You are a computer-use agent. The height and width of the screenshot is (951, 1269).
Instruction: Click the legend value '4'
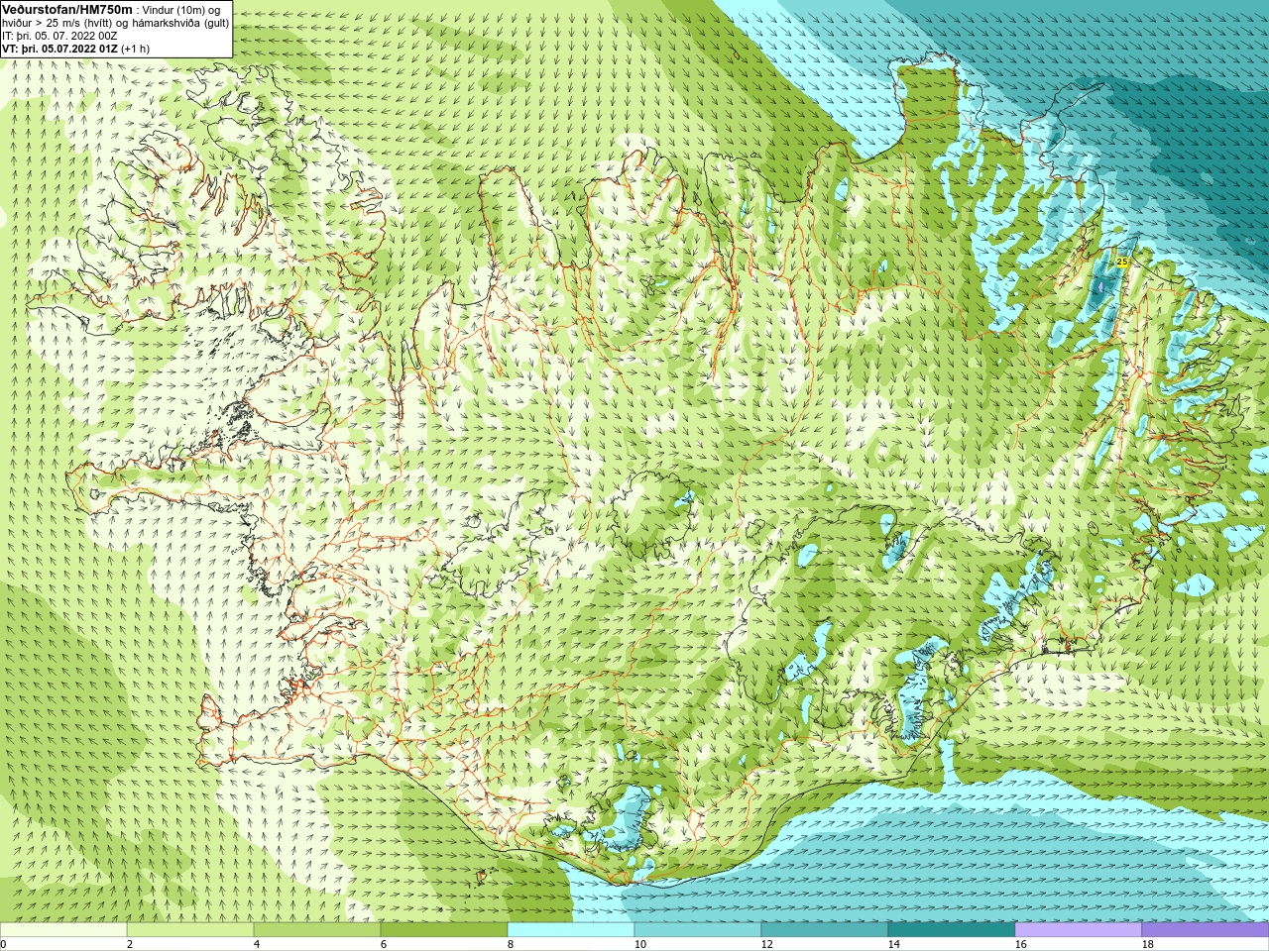257,944
